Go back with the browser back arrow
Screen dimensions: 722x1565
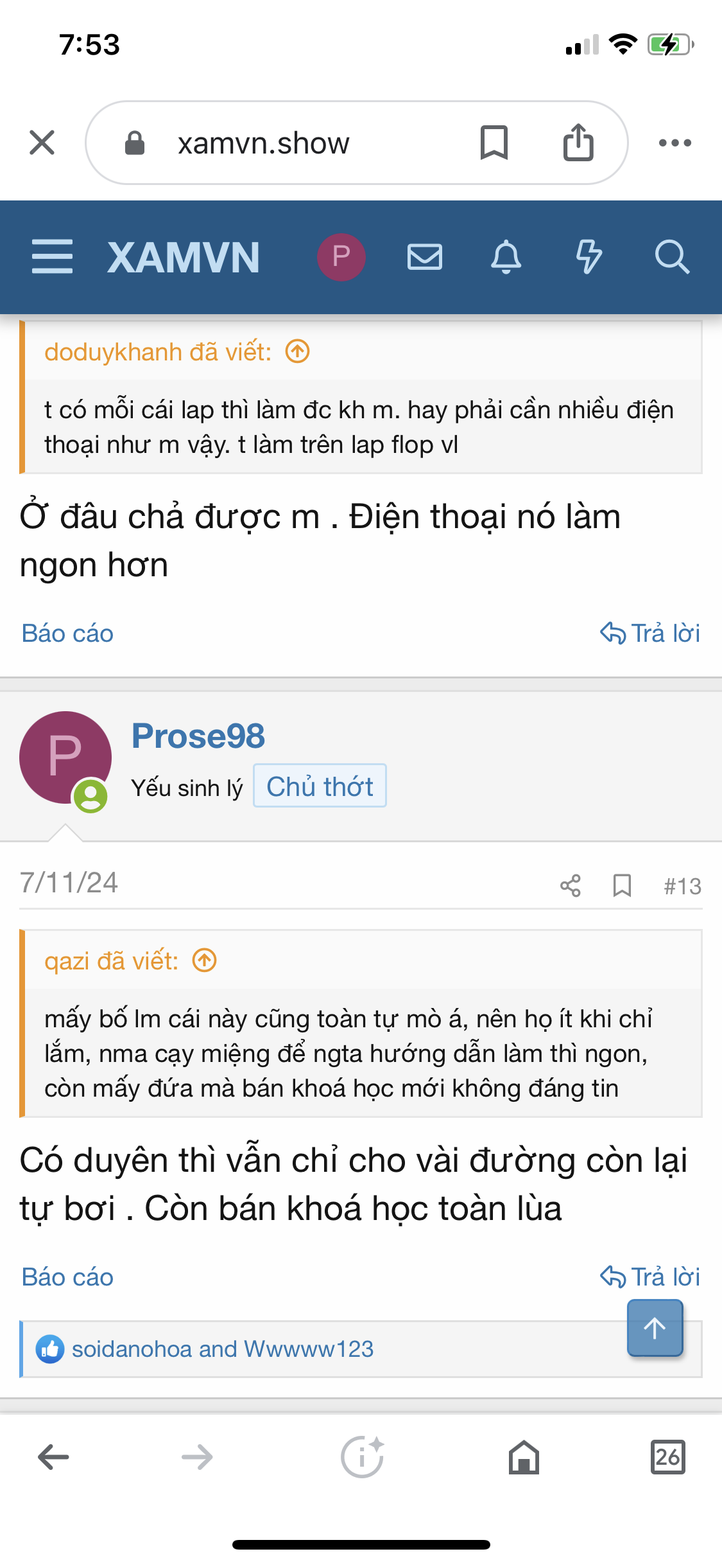pos(53,1457)
